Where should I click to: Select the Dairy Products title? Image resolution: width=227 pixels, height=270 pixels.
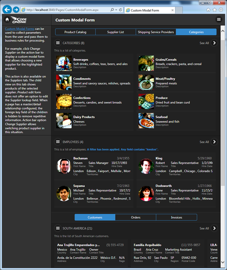click(x=84, y=117)
